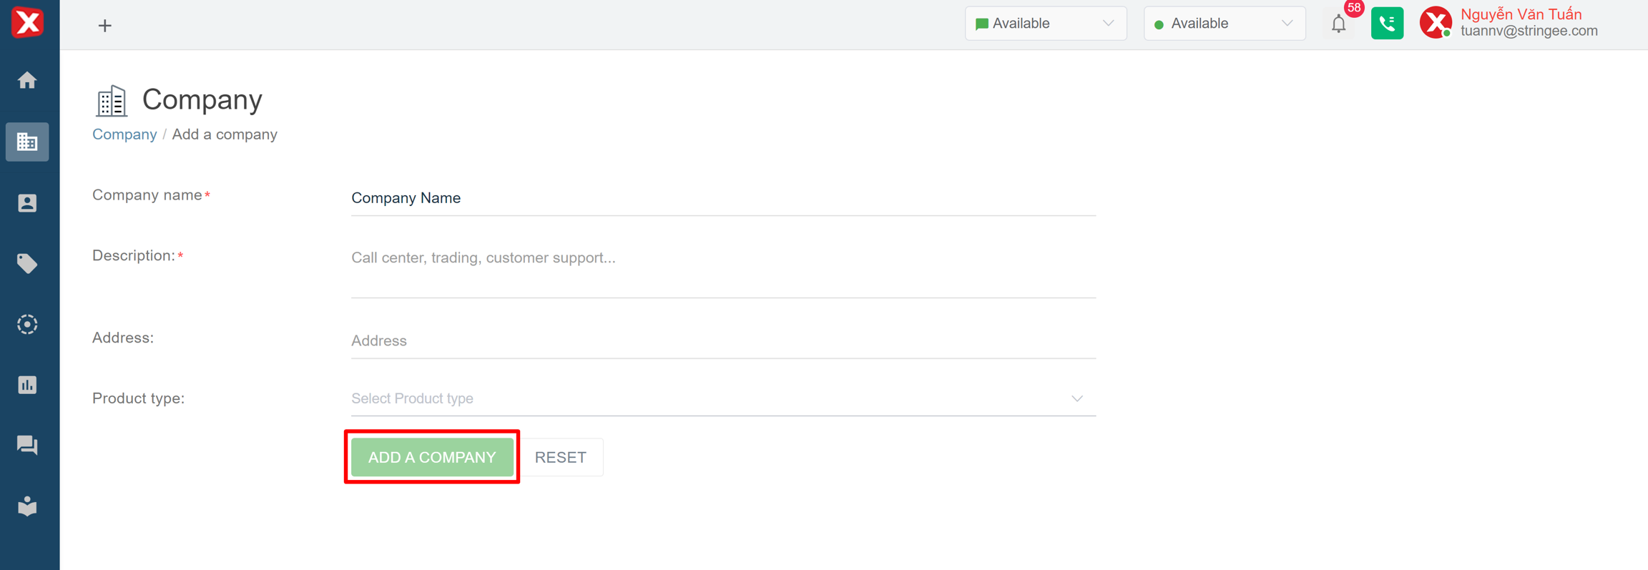Click the plus icon in top bar
Viewport: 1648px width, 570px height.
pyautogui.click(x=105, y=26)
